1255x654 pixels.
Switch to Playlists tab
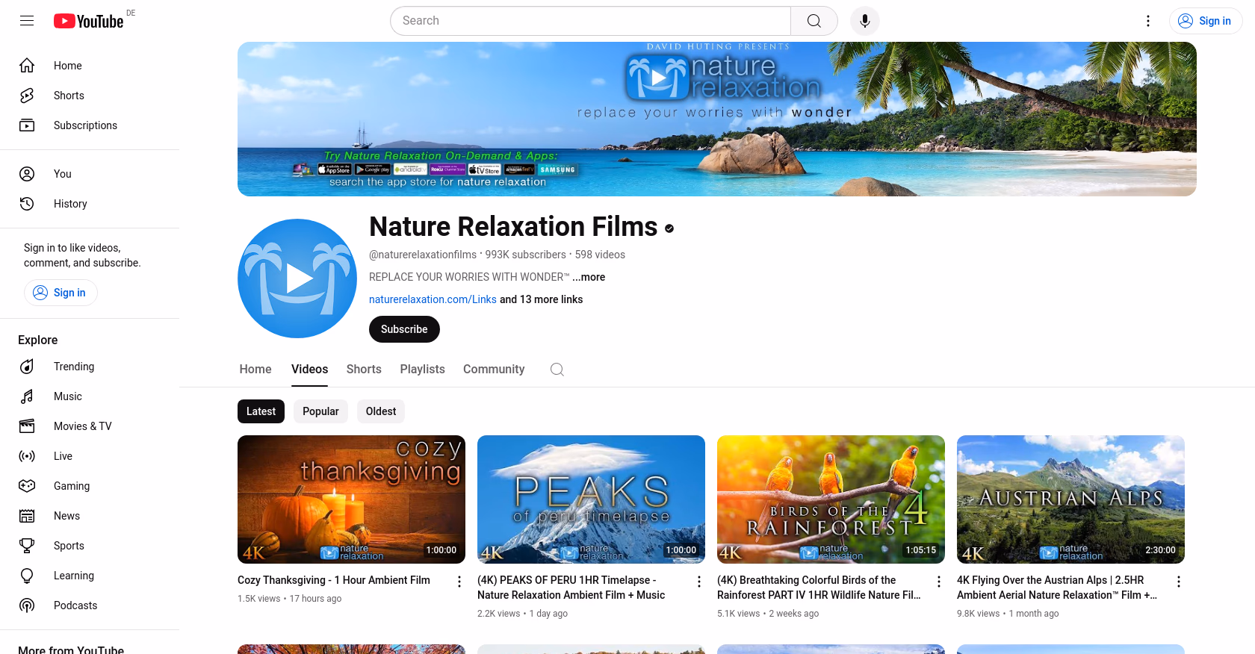422,370
